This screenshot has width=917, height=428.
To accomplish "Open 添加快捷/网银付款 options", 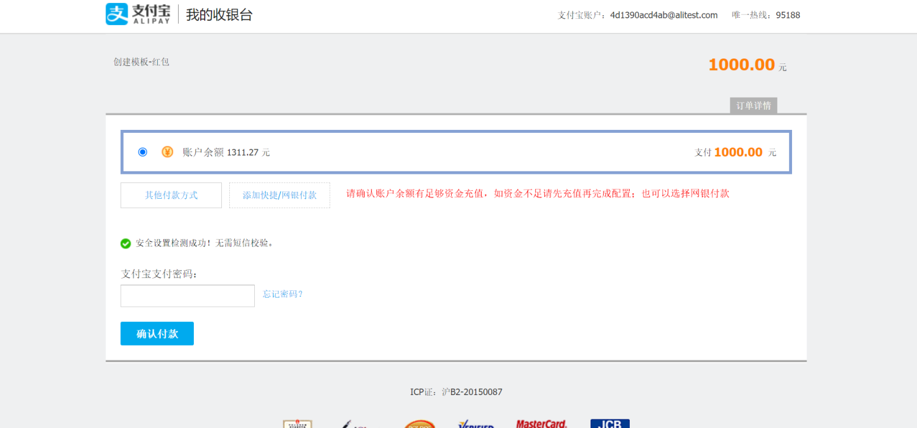I will tap(279, 195).
